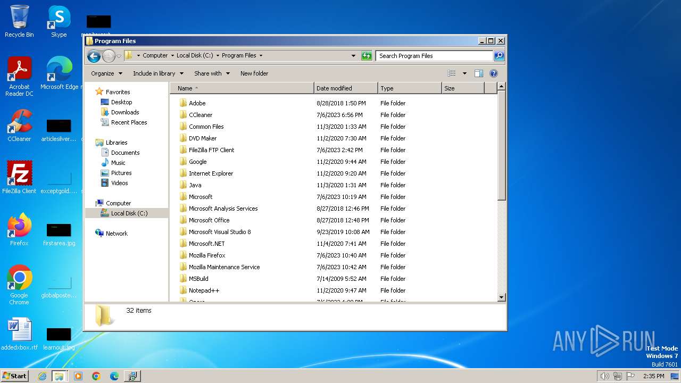Select the Mozilla Firefox folder
The image size is (681, 383).
tap(207, 255)
